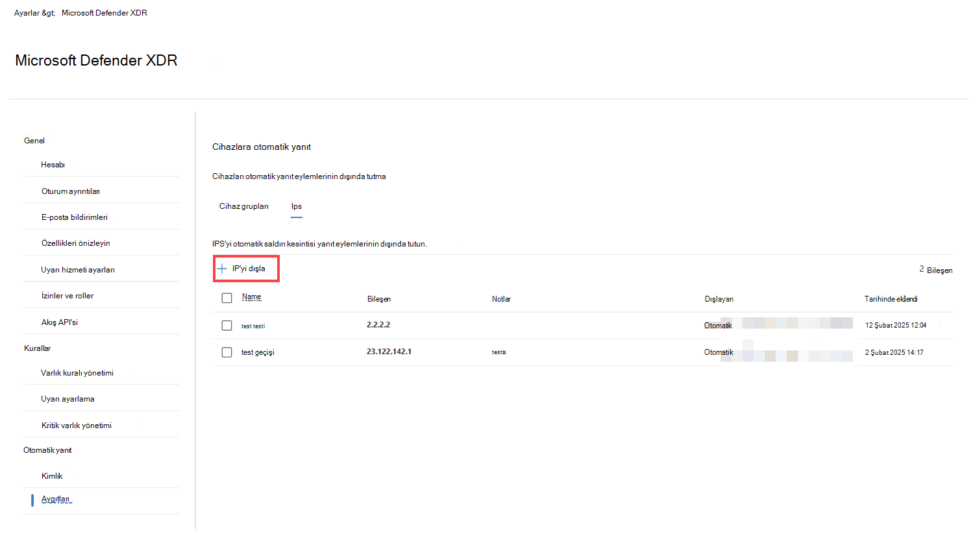The height and width of the screenshot is (541, 973).
Task: Navigate to İzinler ve roller
Action: (x=68, y=296)
